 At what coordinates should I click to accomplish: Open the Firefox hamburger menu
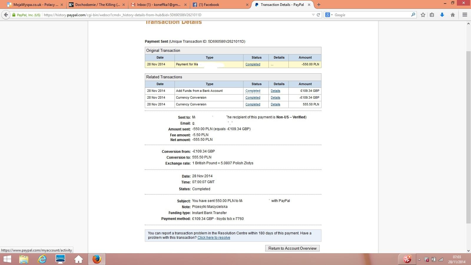click(x=465, y=15)
